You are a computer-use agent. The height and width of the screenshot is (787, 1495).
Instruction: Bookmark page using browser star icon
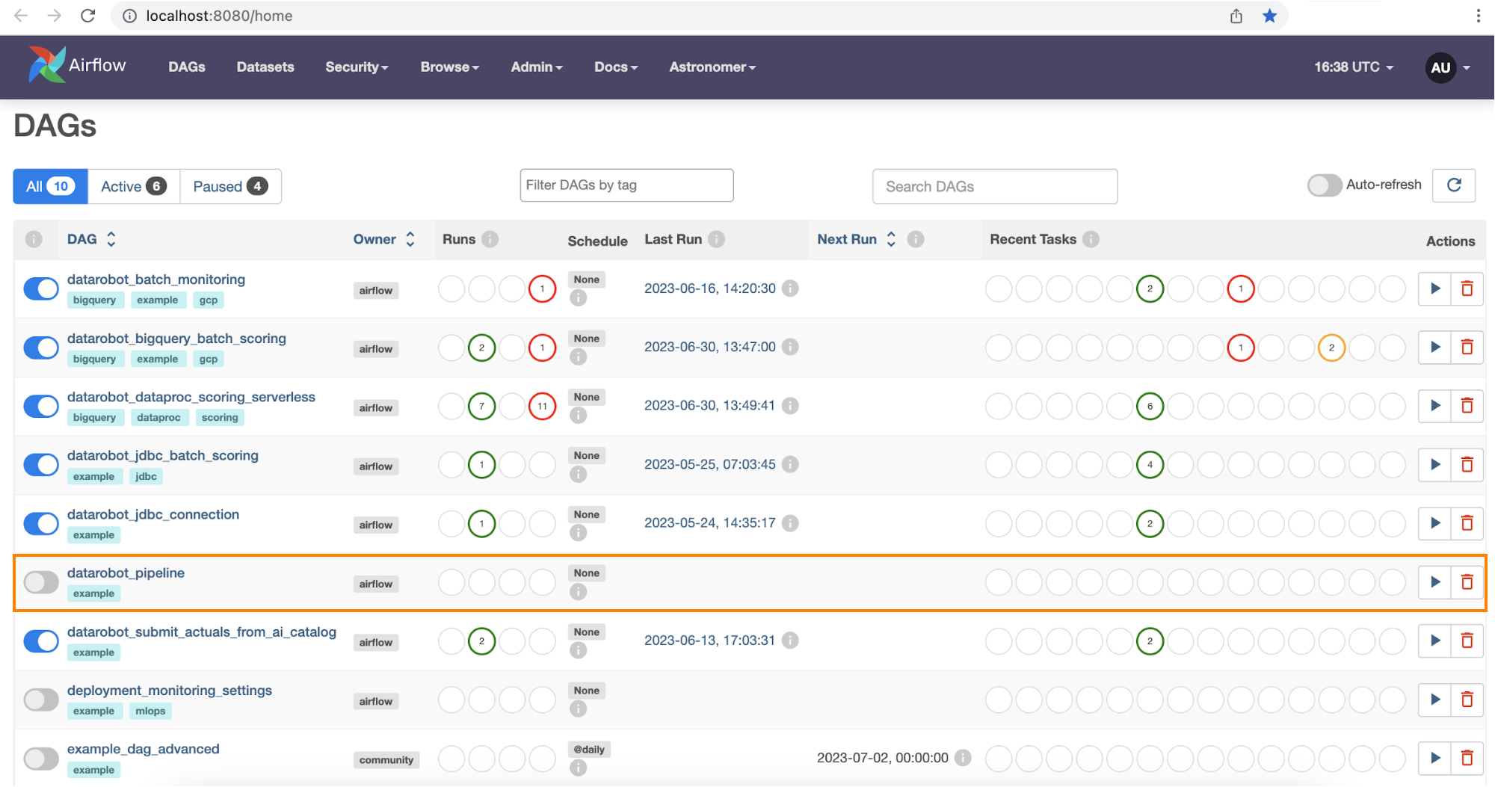click(1269, 16)
